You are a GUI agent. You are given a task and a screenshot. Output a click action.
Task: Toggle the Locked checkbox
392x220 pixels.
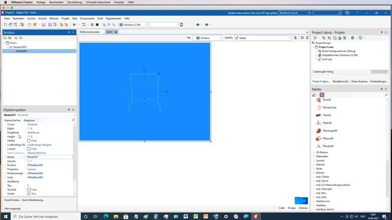(x=29, y=149)
